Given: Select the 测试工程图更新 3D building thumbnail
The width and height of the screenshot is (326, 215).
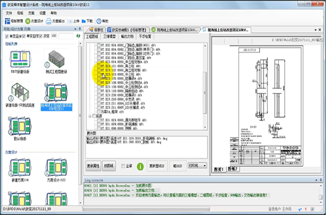Looking at the screenshot, I should [57, 59].
